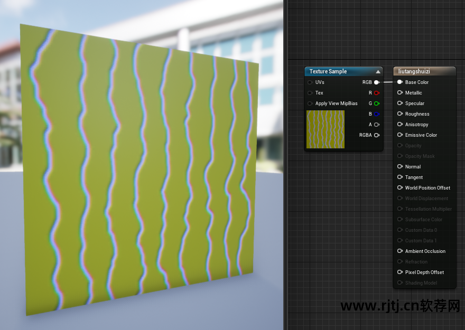Image resolution: width=465 pixels, height=330 pixels.
Task: Click the Subsurface Color pin
Action: (400, 219)
